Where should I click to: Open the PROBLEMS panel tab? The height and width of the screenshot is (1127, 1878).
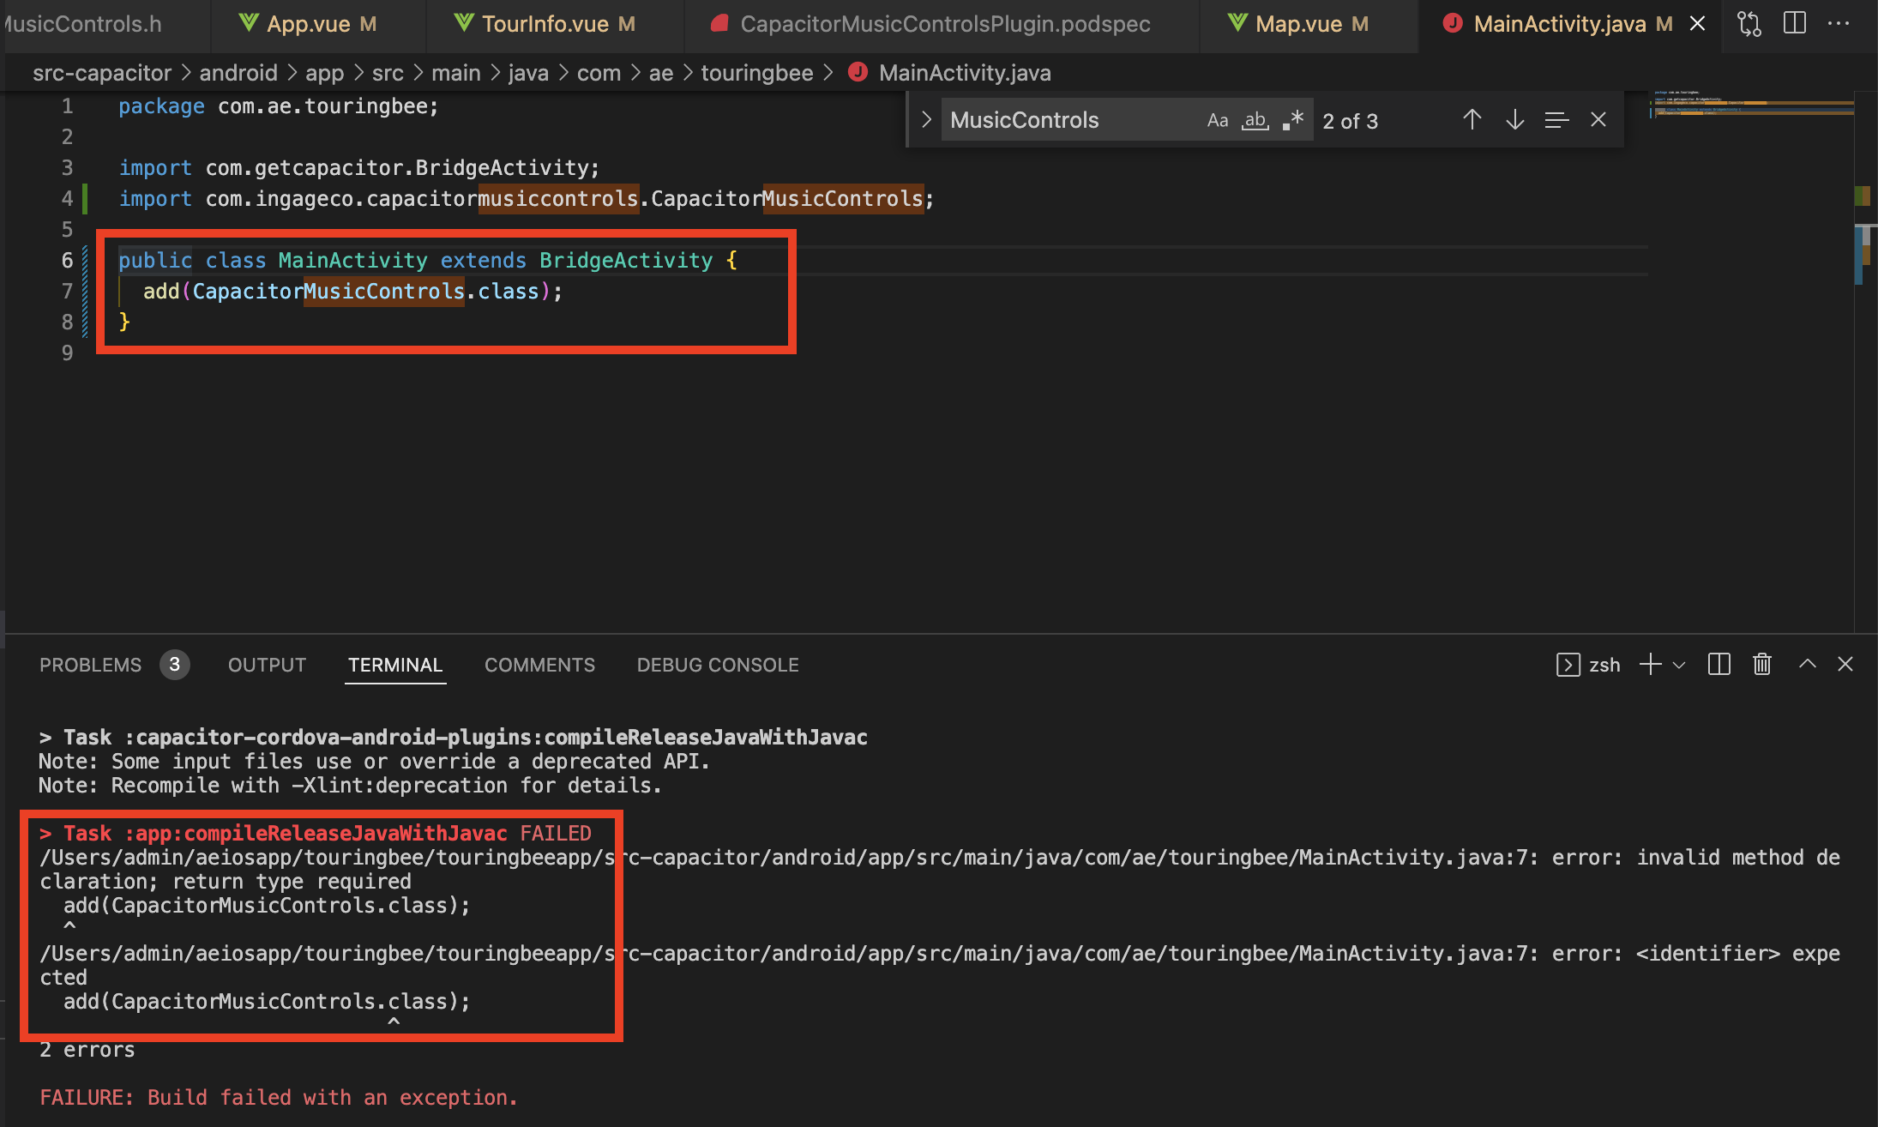[90, 665]
